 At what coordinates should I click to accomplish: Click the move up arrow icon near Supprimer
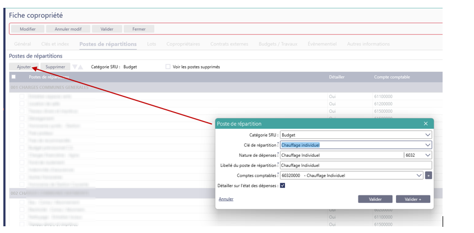[81, 67]
